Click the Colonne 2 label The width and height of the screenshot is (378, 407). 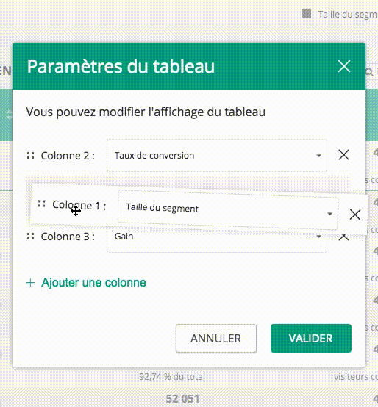pos(68,156)
